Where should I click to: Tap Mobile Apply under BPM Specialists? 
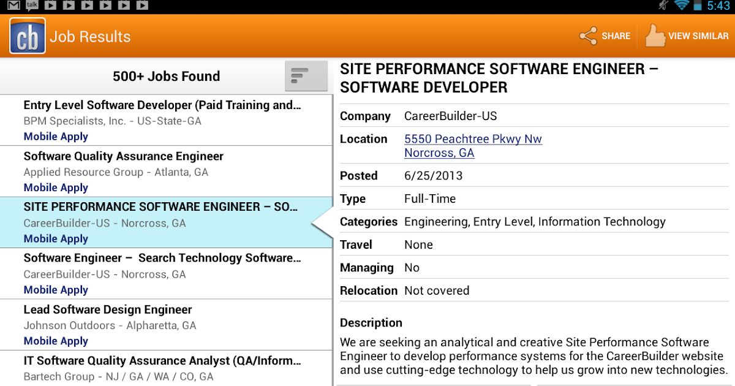(56, 137)
